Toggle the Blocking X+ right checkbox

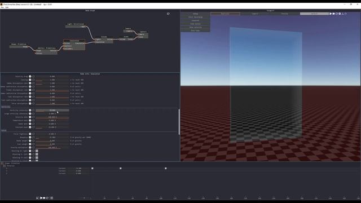[x=37, y=151]
